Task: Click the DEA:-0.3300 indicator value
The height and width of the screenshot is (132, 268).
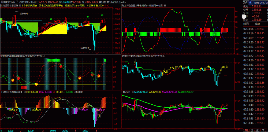Action: (x=46, y=92)
